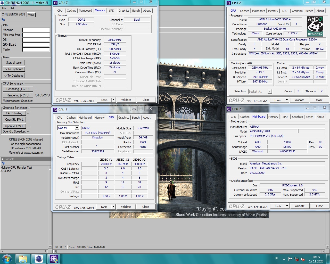The height and width of the screenshot is (264, 330).
Task: Click the CPU-Z Mainboard window title icon
Action: click(x=229, y=109)
